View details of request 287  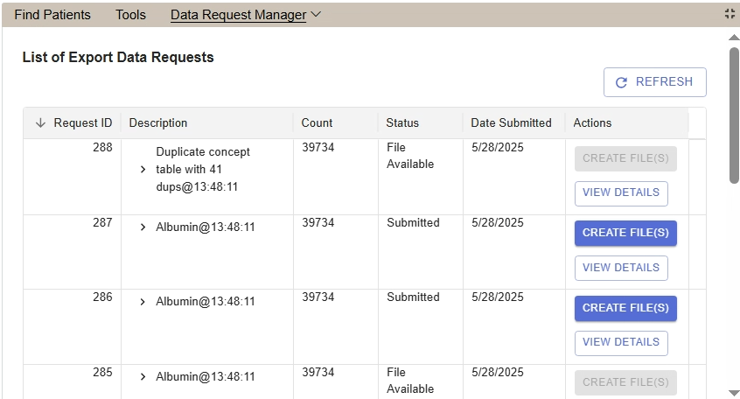621,268
